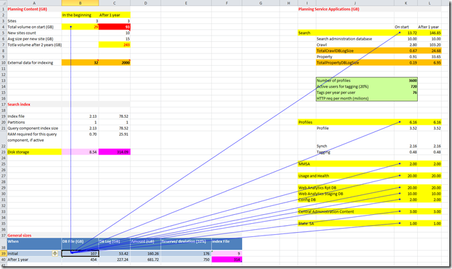Select the Index File magenta 314 cell
The width and height of the screenshot is (452, 269).
click(226, 259)
